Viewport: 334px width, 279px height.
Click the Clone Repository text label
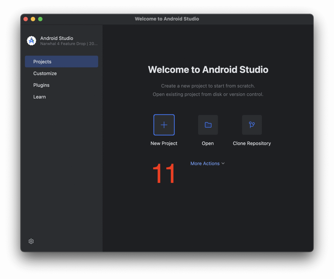click(252, 144)
